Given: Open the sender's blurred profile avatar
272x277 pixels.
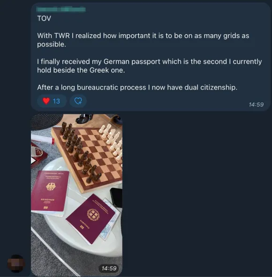Looking at the screenshot, I should pos(16,263).
